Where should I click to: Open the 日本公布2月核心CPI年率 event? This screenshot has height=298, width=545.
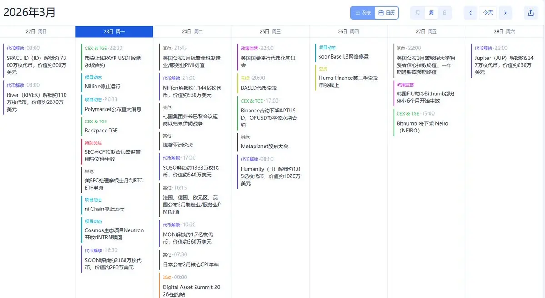tap(194, 260)
